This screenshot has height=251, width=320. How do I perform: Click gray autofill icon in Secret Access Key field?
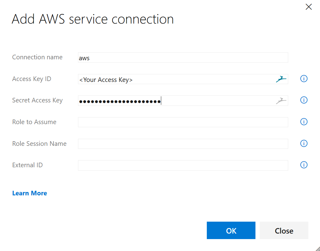281,101
